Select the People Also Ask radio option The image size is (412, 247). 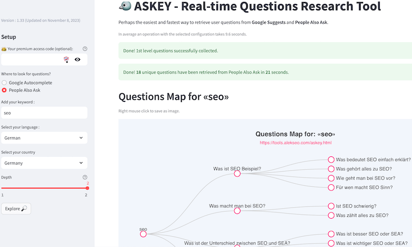click(5, 90)
